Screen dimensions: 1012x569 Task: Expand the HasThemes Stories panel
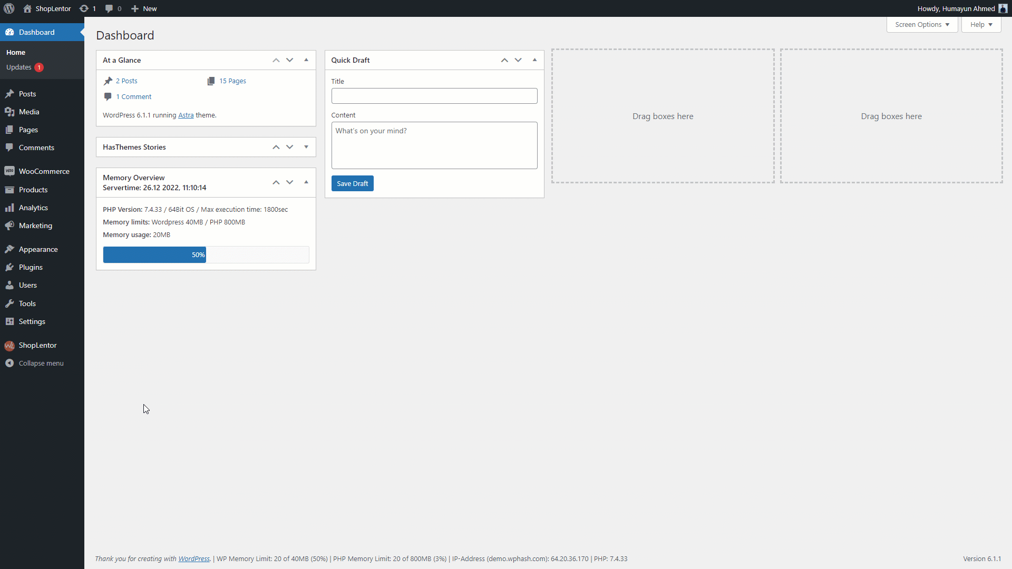(306, 147)
